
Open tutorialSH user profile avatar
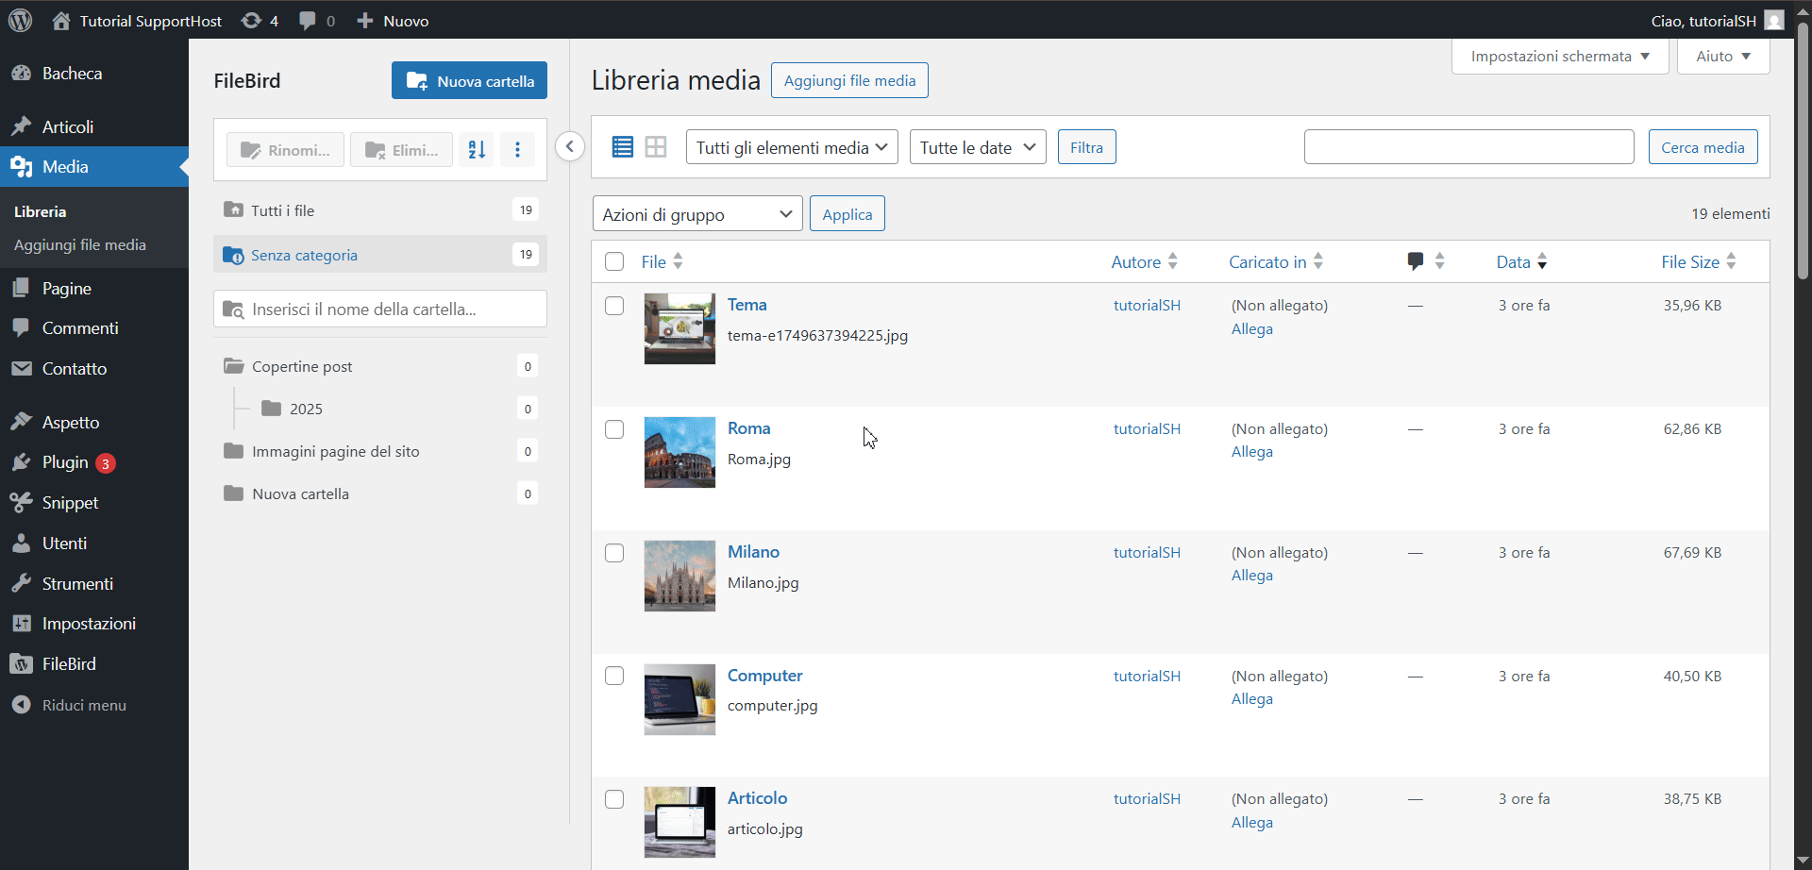coord(1774,21)
